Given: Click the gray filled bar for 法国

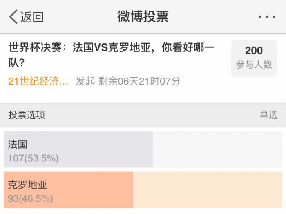Looking at the screenshot, I should point(102,149).
